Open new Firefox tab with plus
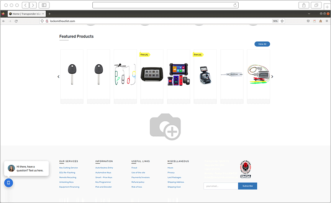The width and height of the screenshot is (331, 203). tap(49, 14)
